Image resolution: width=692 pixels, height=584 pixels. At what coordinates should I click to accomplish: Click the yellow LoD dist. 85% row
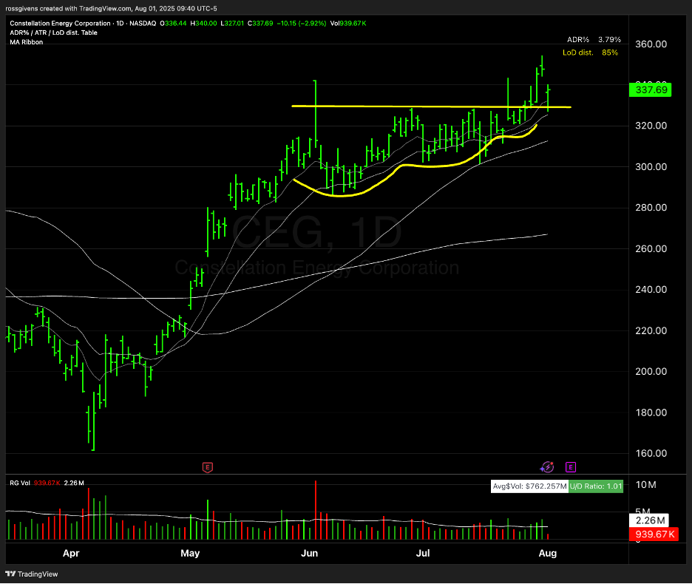tap(589, 52)
